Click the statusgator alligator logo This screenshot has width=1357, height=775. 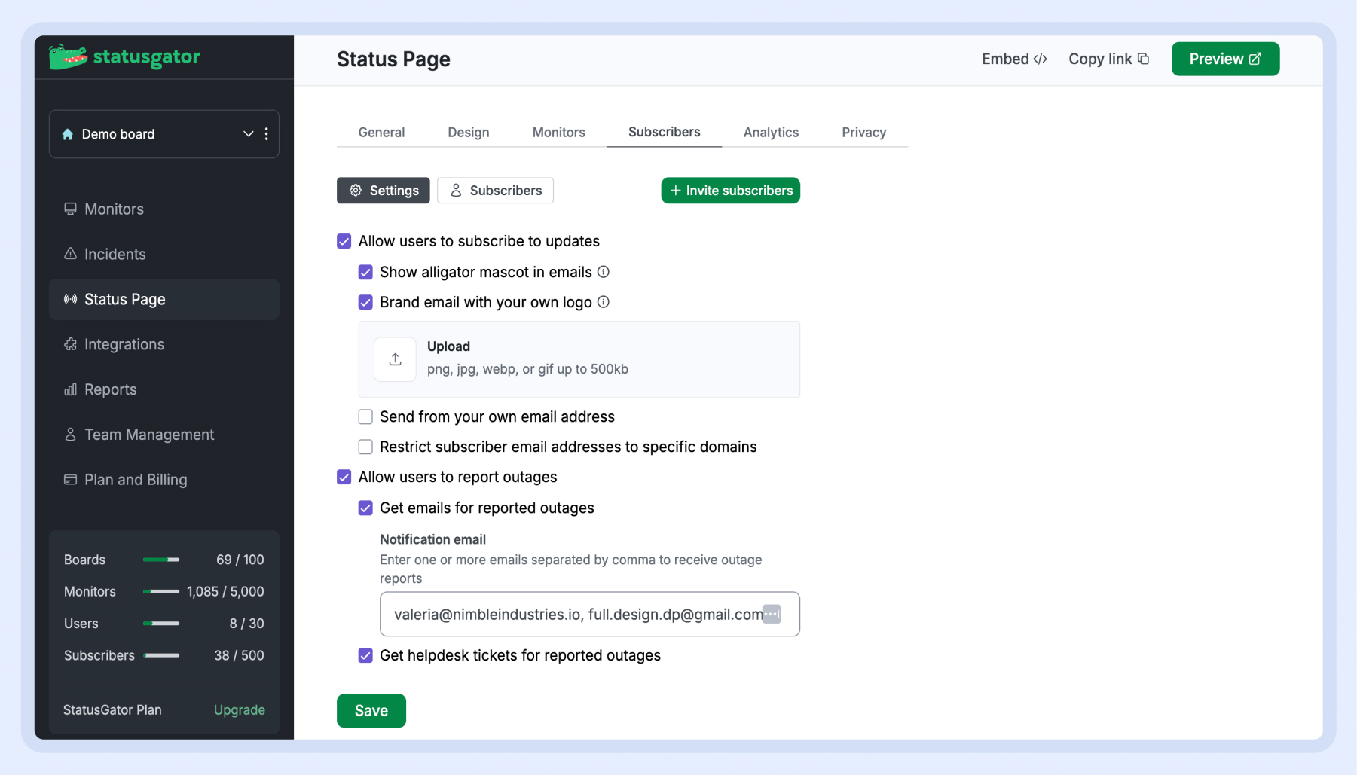pyautogui.click(x=68, y=57)
